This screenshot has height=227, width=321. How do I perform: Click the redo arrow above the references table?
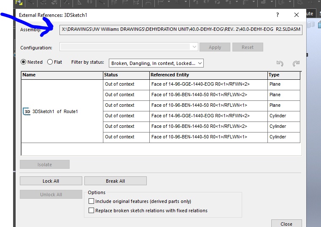pyautogui.click(x=296, y=63)
